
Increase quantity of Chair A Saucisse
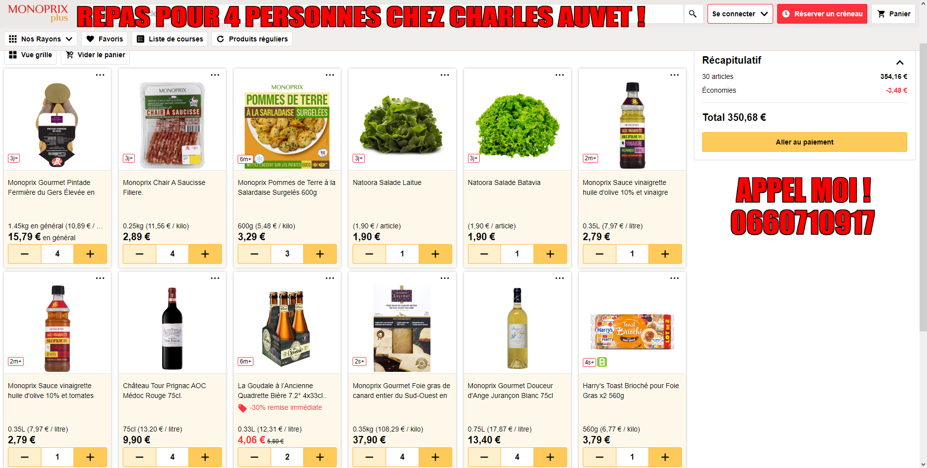click(205, 254)
